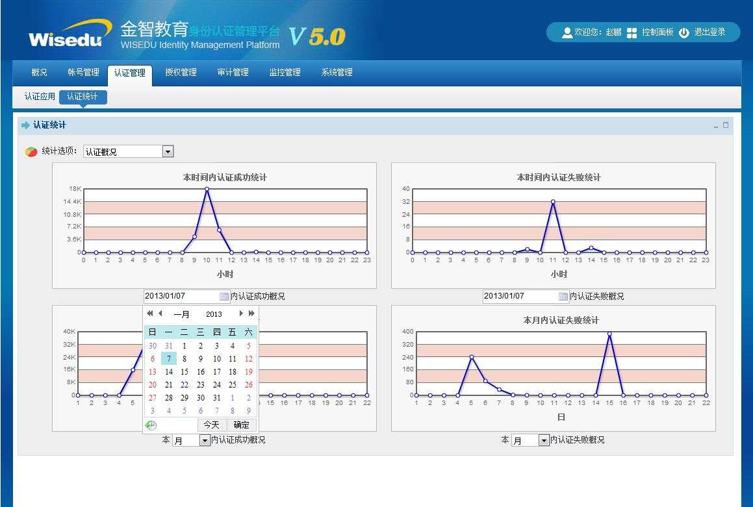This screenshot has height=507, width=753.
Task: Confirm the date with 确定 button
Action: pos(241,425)
